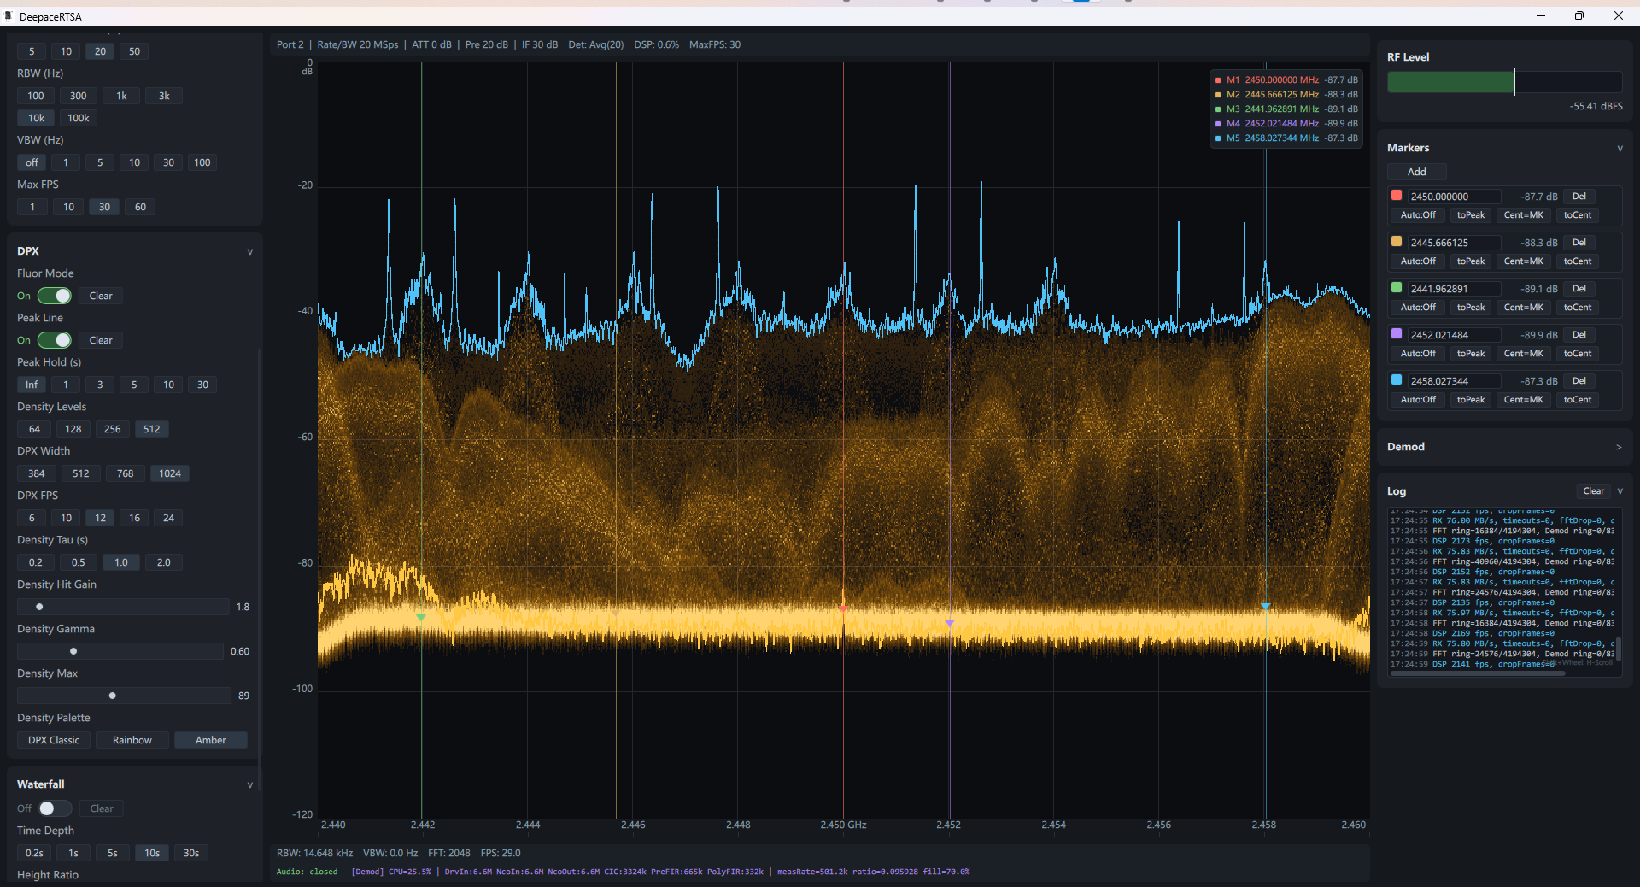Click the green M3 marker color square

point(1397,288)
